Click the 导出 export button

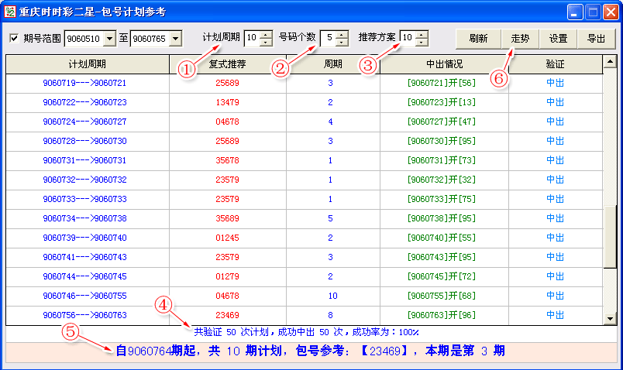pyautogui.click(x=596, y=39)
